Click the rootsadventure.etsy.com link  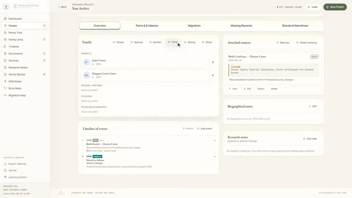(x=332, y=193)
